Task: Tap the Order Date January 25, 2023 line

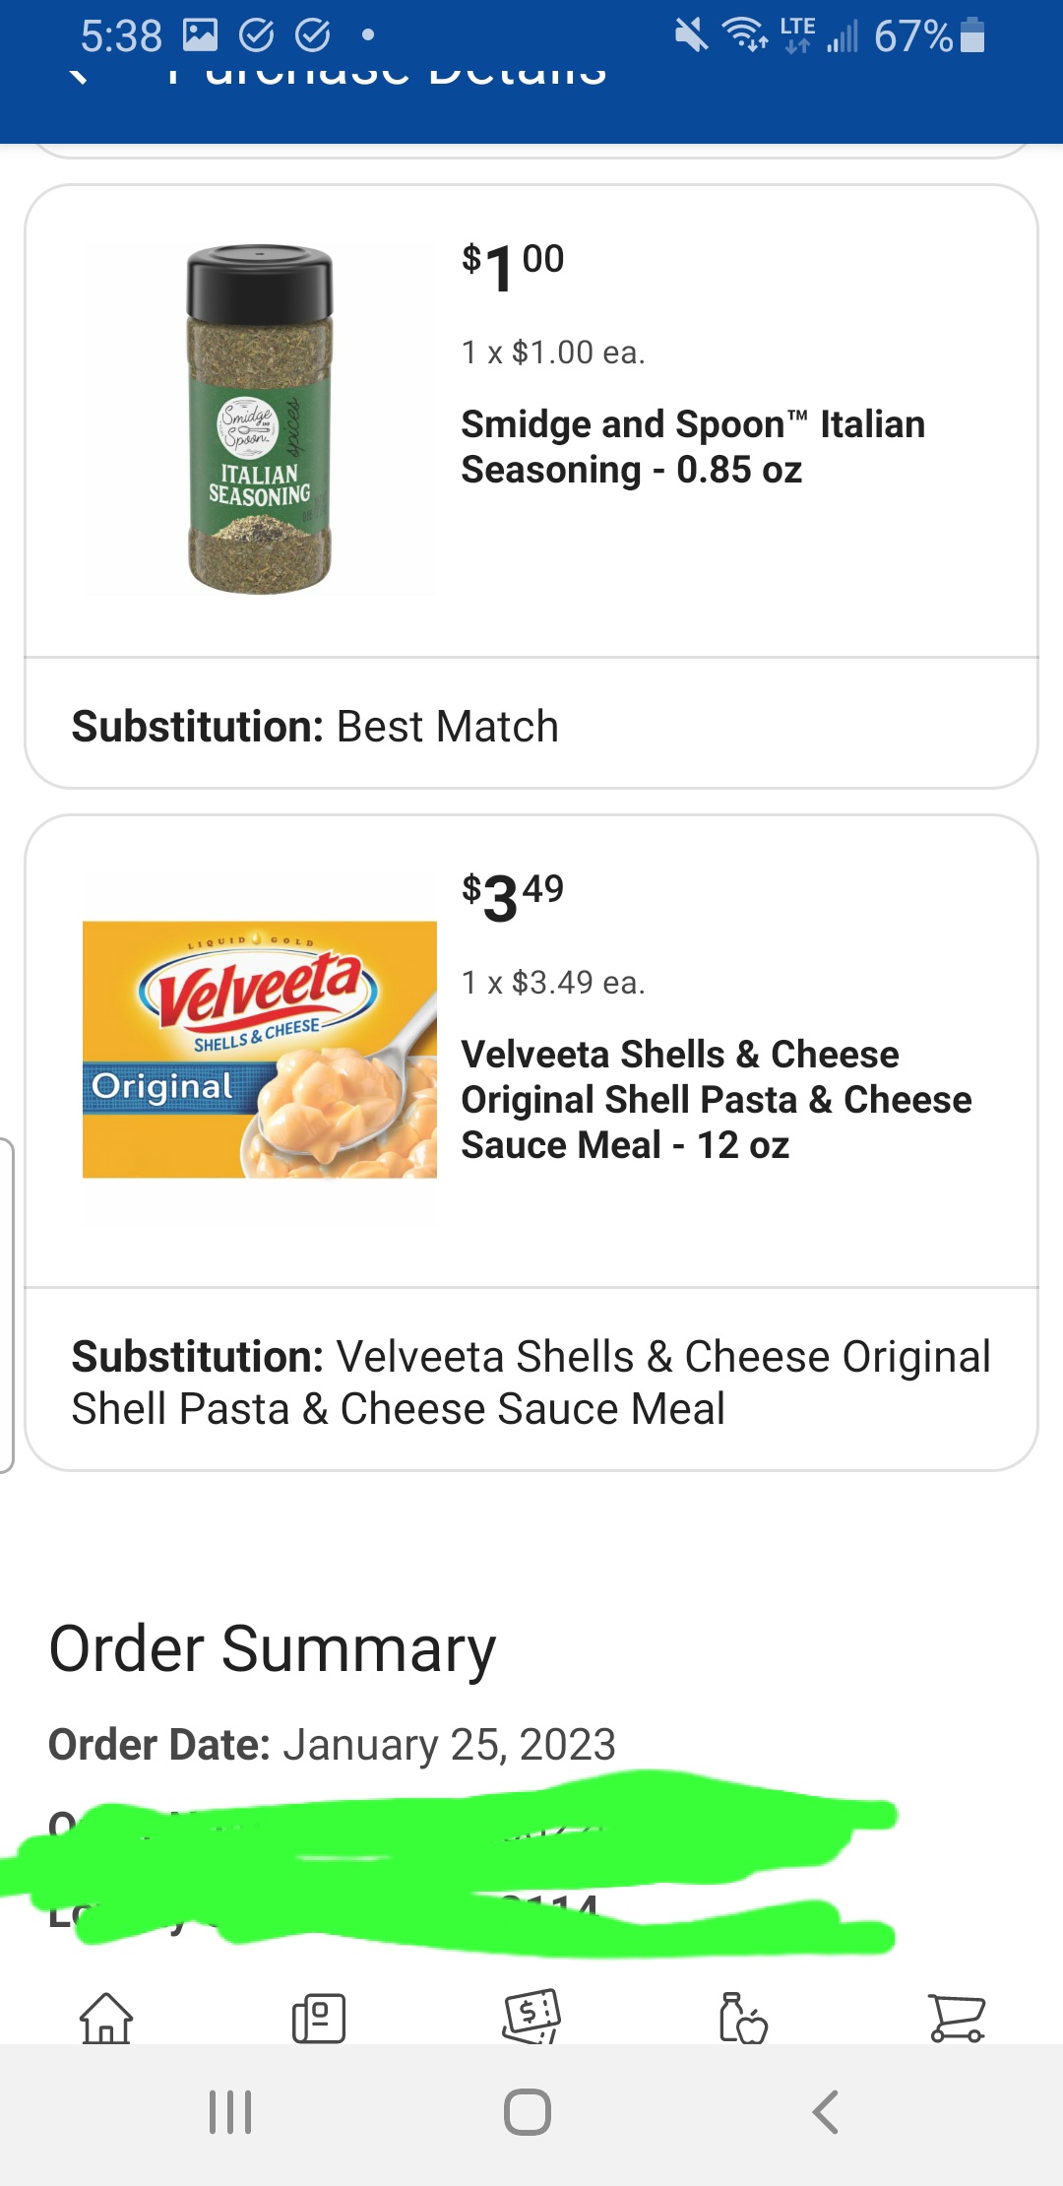Action: tap(332, 1744)
